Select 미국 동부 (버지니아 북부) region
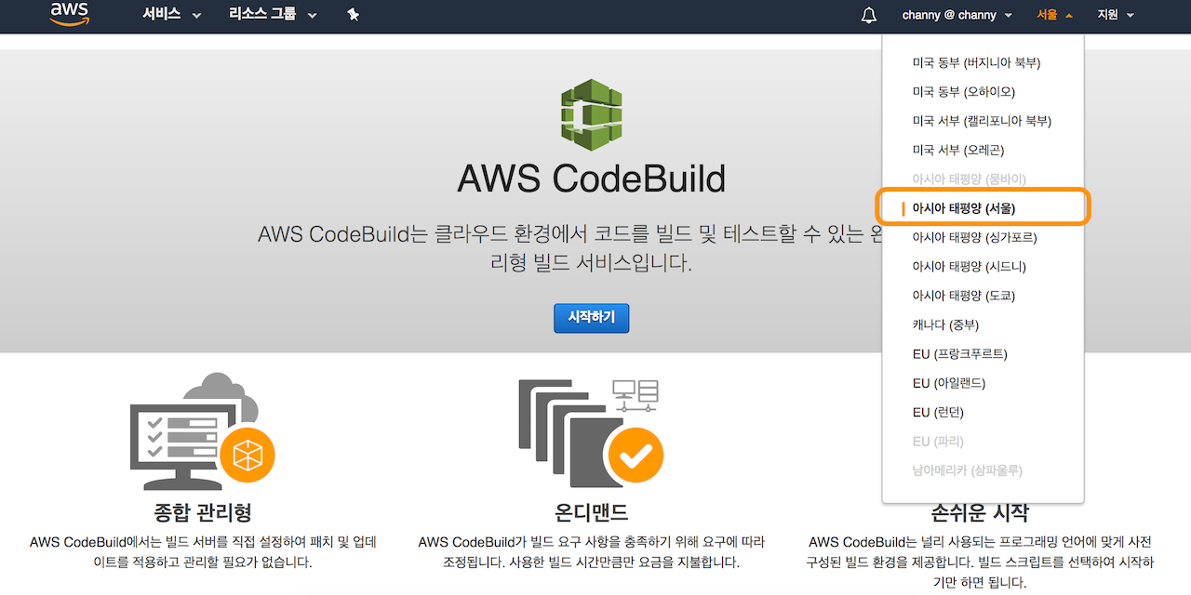1191x595 pixels. 976,63
